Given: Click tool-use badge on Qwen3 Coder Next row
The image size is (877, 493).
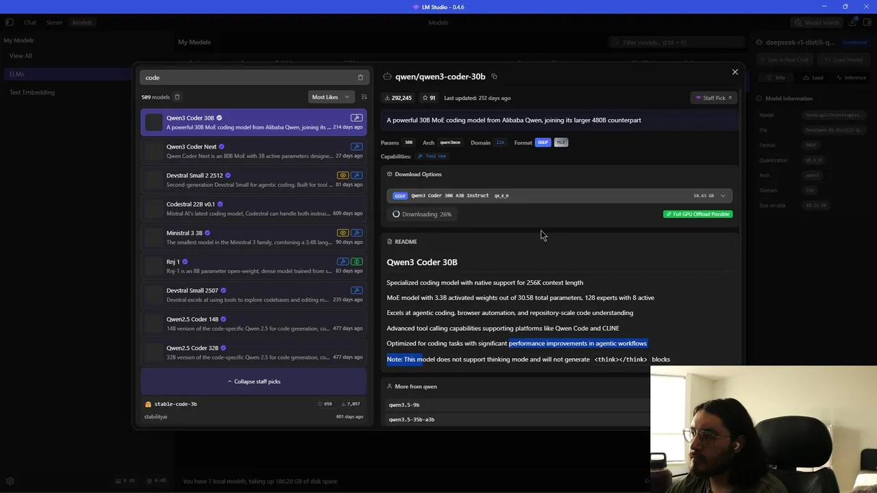Looking at the screenshot, I should [x=356, y=147].
